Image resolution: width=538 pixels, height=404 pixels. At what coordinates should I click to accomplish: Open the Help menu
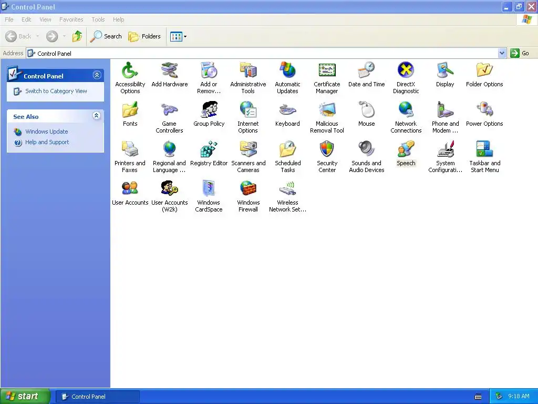point(118,19)
